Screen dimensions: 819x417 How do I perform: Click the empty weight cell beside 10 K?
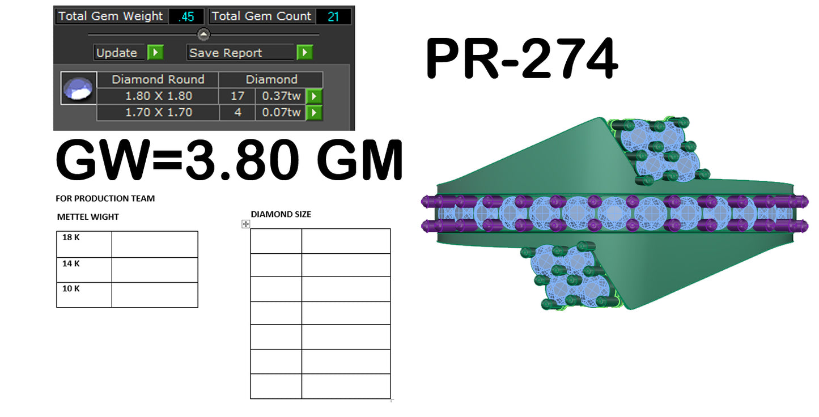pos(155,295)
